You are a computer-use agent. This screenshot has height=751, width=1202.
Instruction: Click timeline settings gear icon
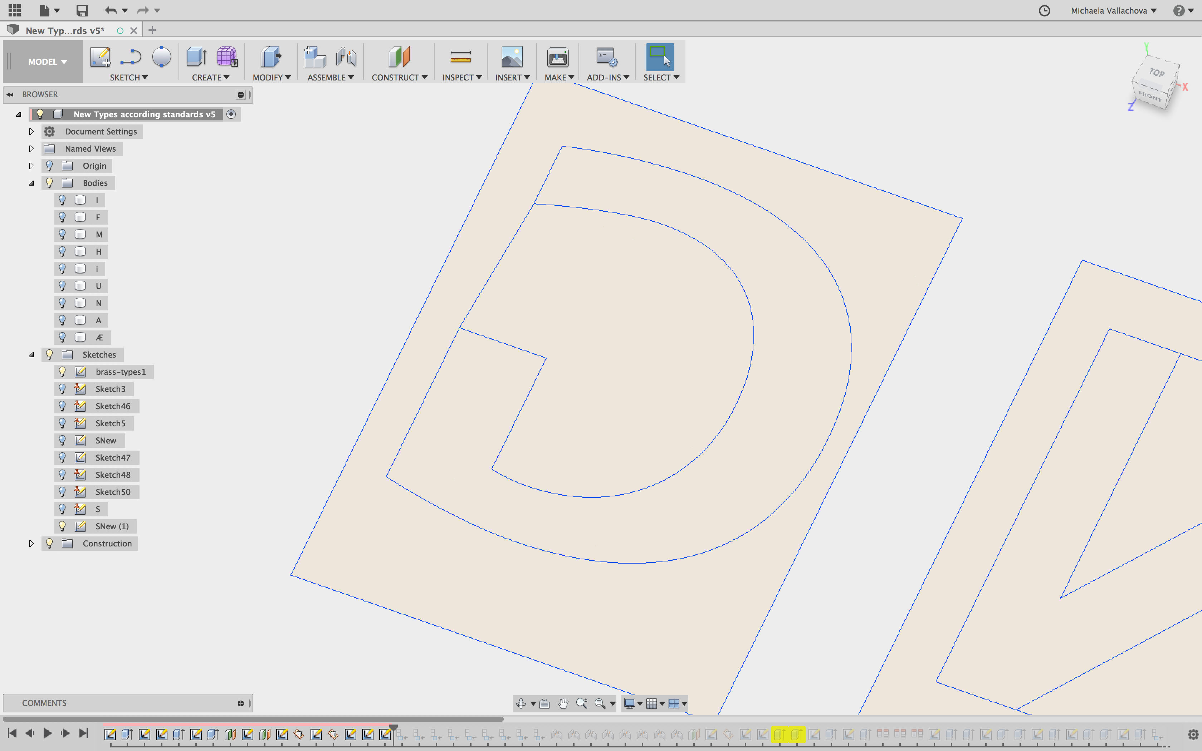[1193, 734]
